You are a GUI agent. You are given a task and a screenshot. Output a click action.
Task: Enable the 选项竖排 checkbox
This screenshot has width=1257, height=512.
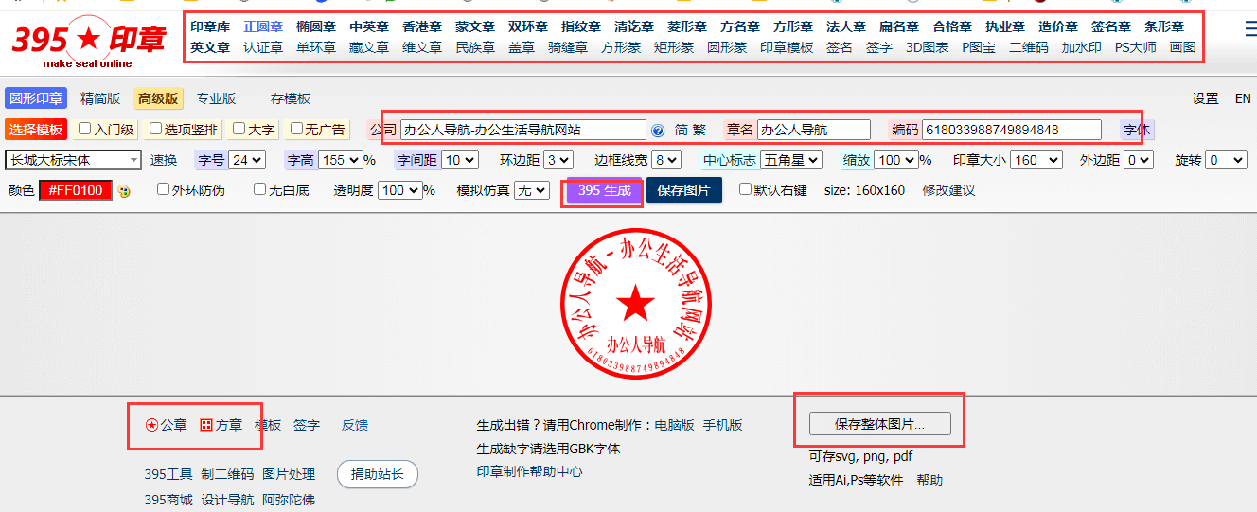[x=156, y=129]
